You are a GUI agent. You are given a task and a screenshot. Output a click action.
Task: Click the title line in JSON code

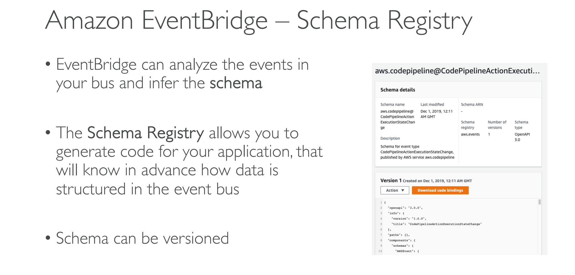436,224
